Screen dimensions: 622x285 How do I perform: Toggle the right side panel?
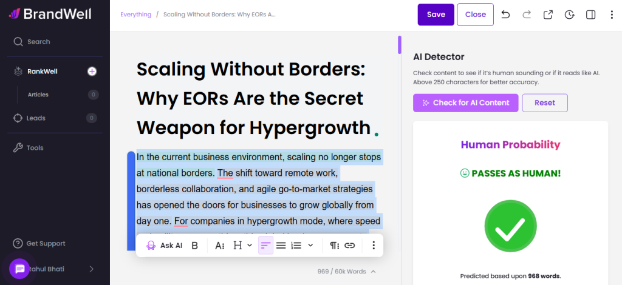point(590,15)
